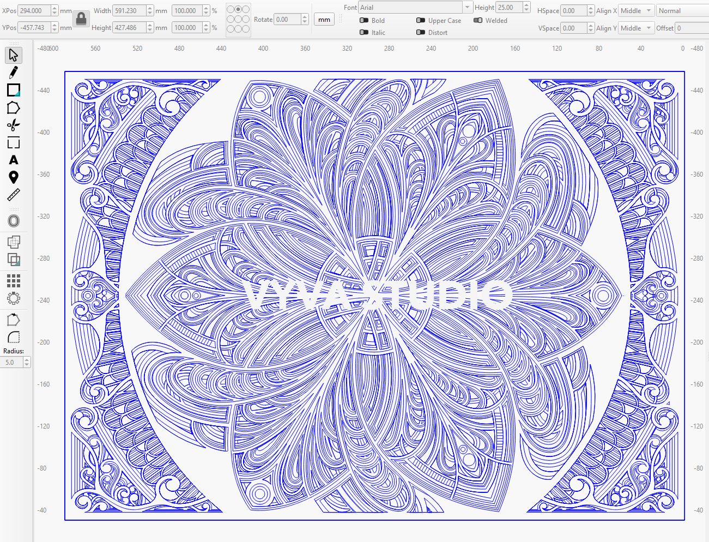Image resolution: width=709 pixels, height=542 pixels.
Task: Select the bottom-left anchor radio button
Action: pyautogui.click(x=231, y=29)
